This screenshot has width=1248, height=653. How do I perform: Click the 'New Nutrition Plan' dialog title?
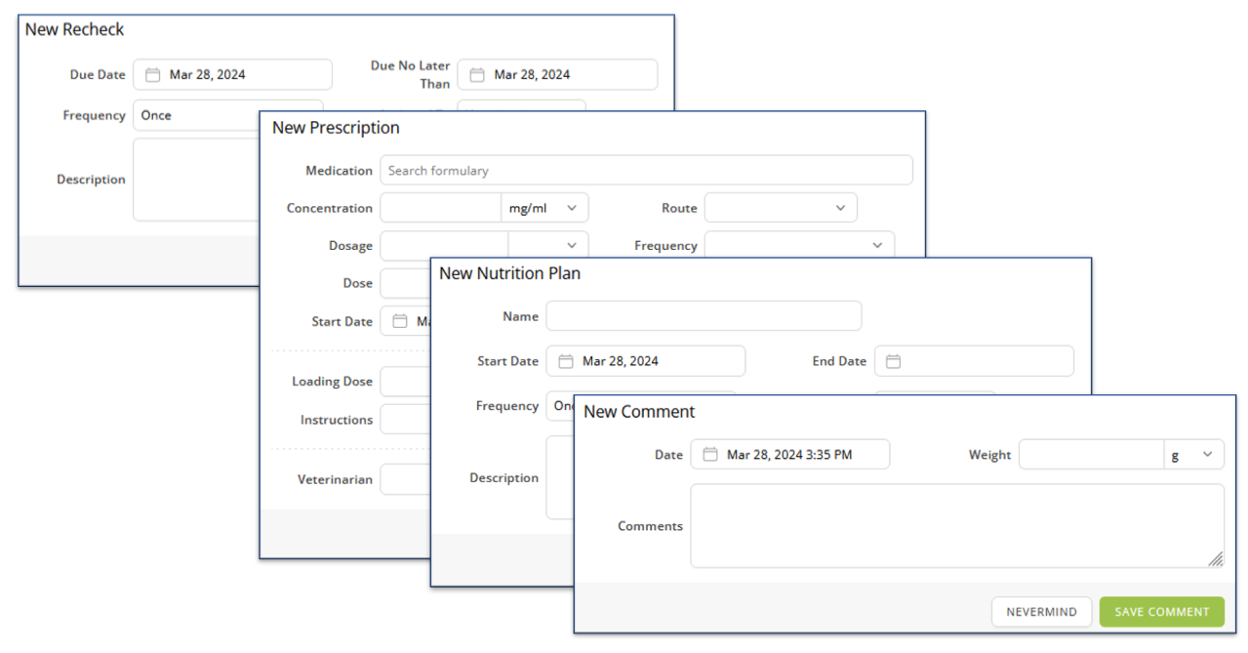click(x=509, y=273)
